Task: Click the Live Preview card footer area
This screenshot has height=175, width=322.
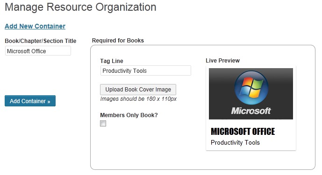Action: point(251,135)
